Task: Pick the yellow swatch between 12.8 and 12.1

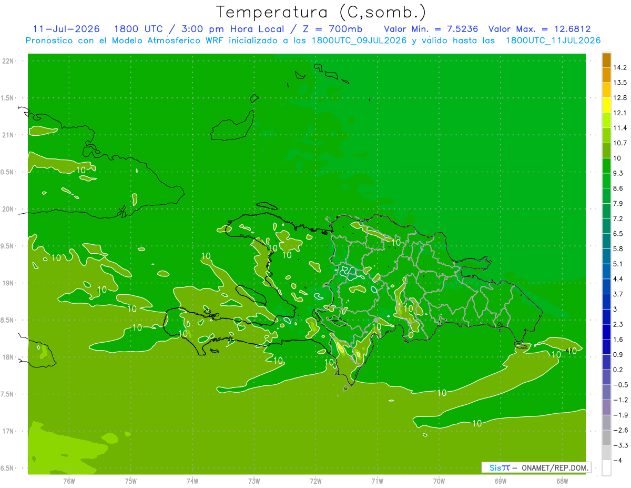Action: pyautogui.click(x=606, y=105)
